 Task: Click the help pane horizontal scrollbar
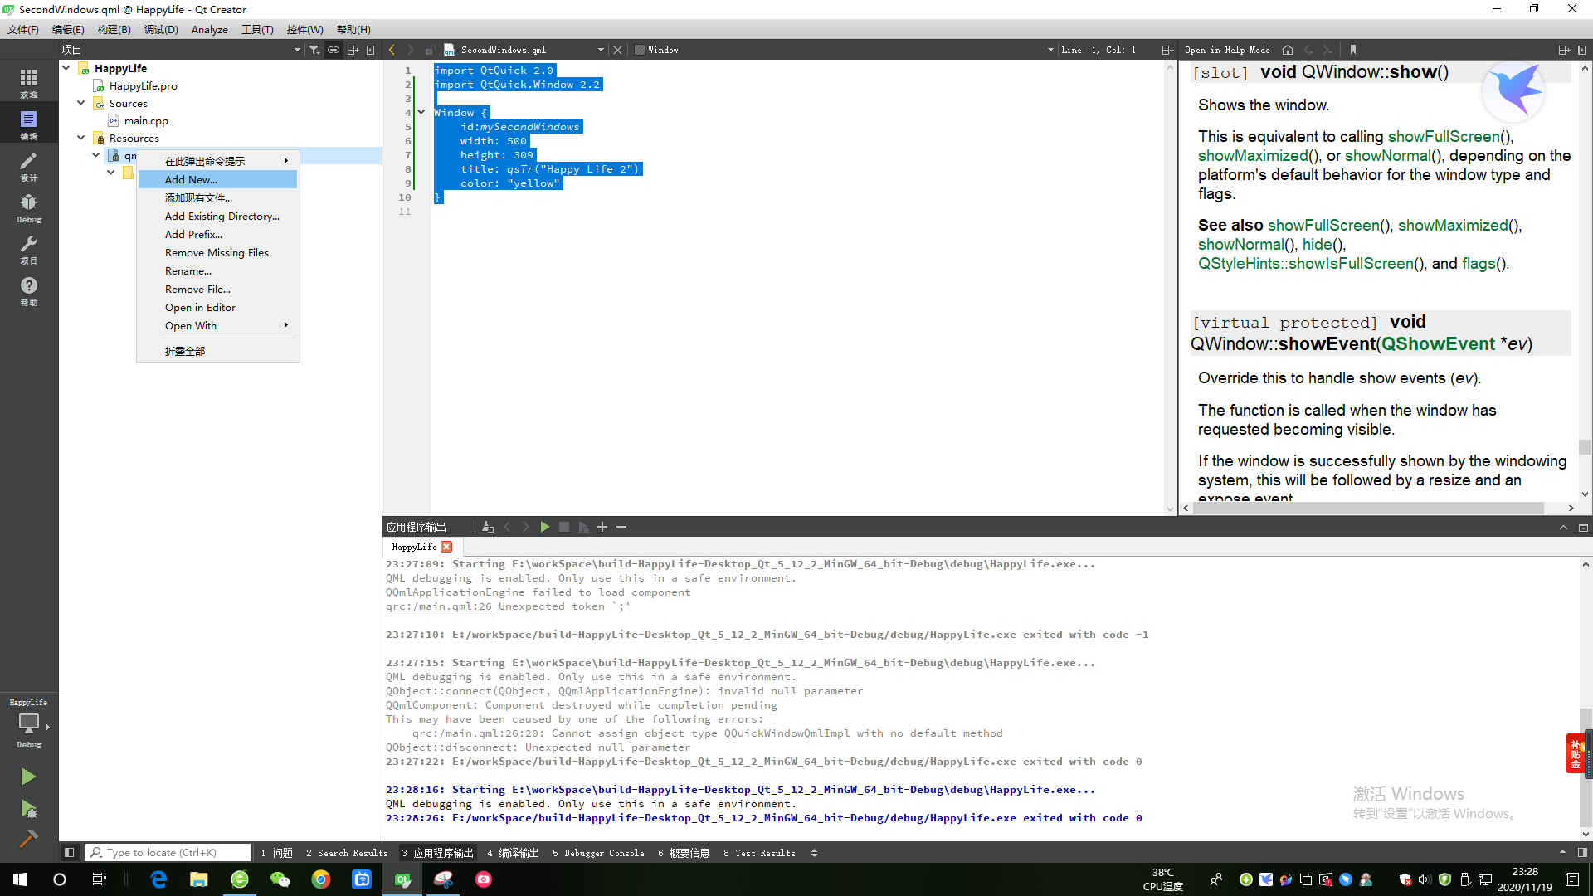(1367, 508)
